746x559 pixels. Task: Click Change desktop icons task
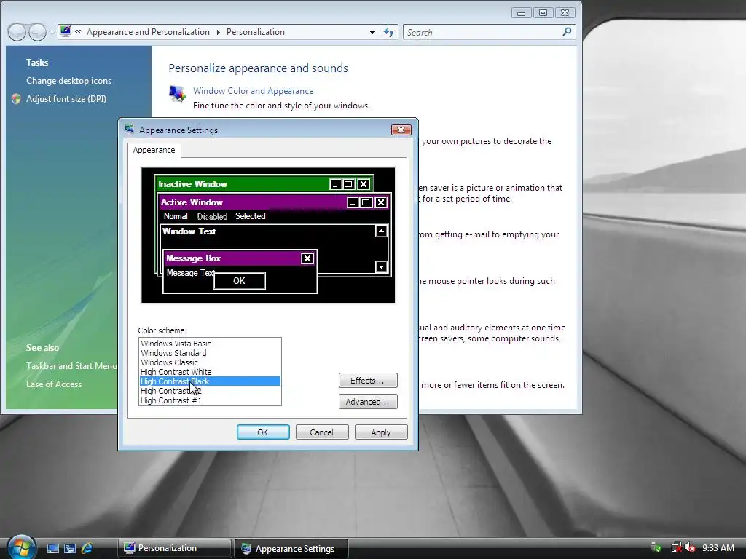click(x=69, y=81)
